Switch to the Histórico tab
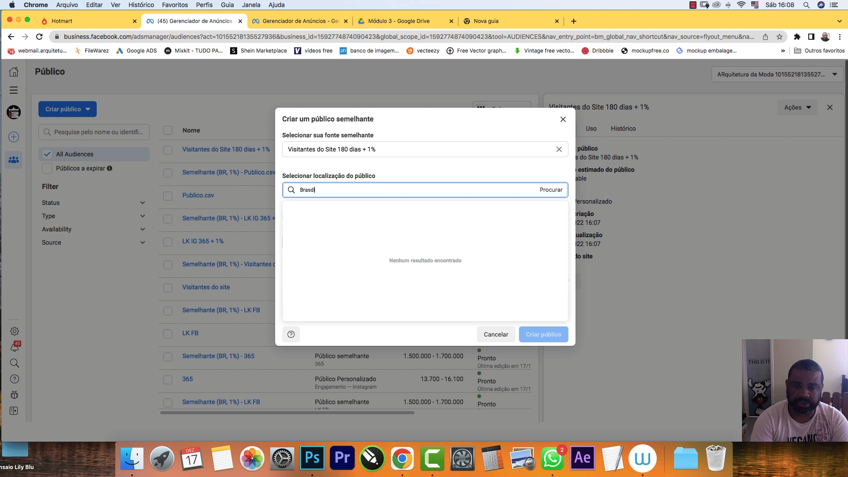This screenshot has width=848, height=477. click(x=623, y=129)
